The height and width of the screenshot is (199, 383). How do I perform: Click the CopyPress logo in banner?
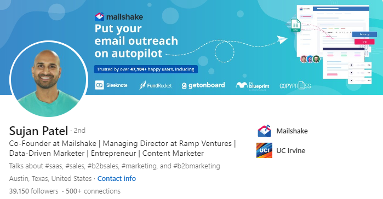tap(295, 86)
